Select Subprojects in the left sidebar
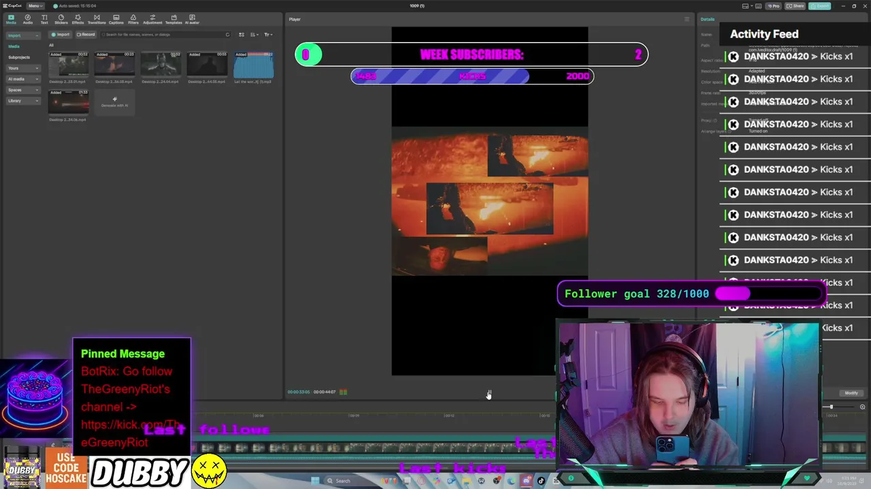The height and width of the screenshot is (489, 871). pyautogui.click(x=19, y=57)
